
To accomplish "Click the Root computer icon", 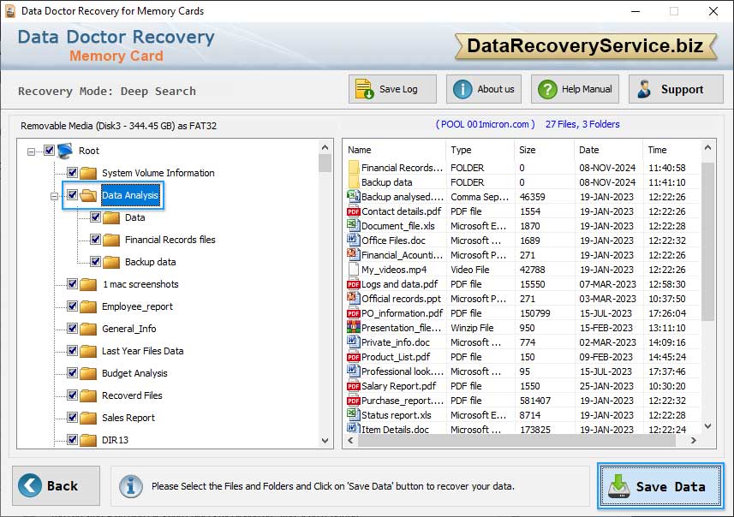I will [65, 151].
